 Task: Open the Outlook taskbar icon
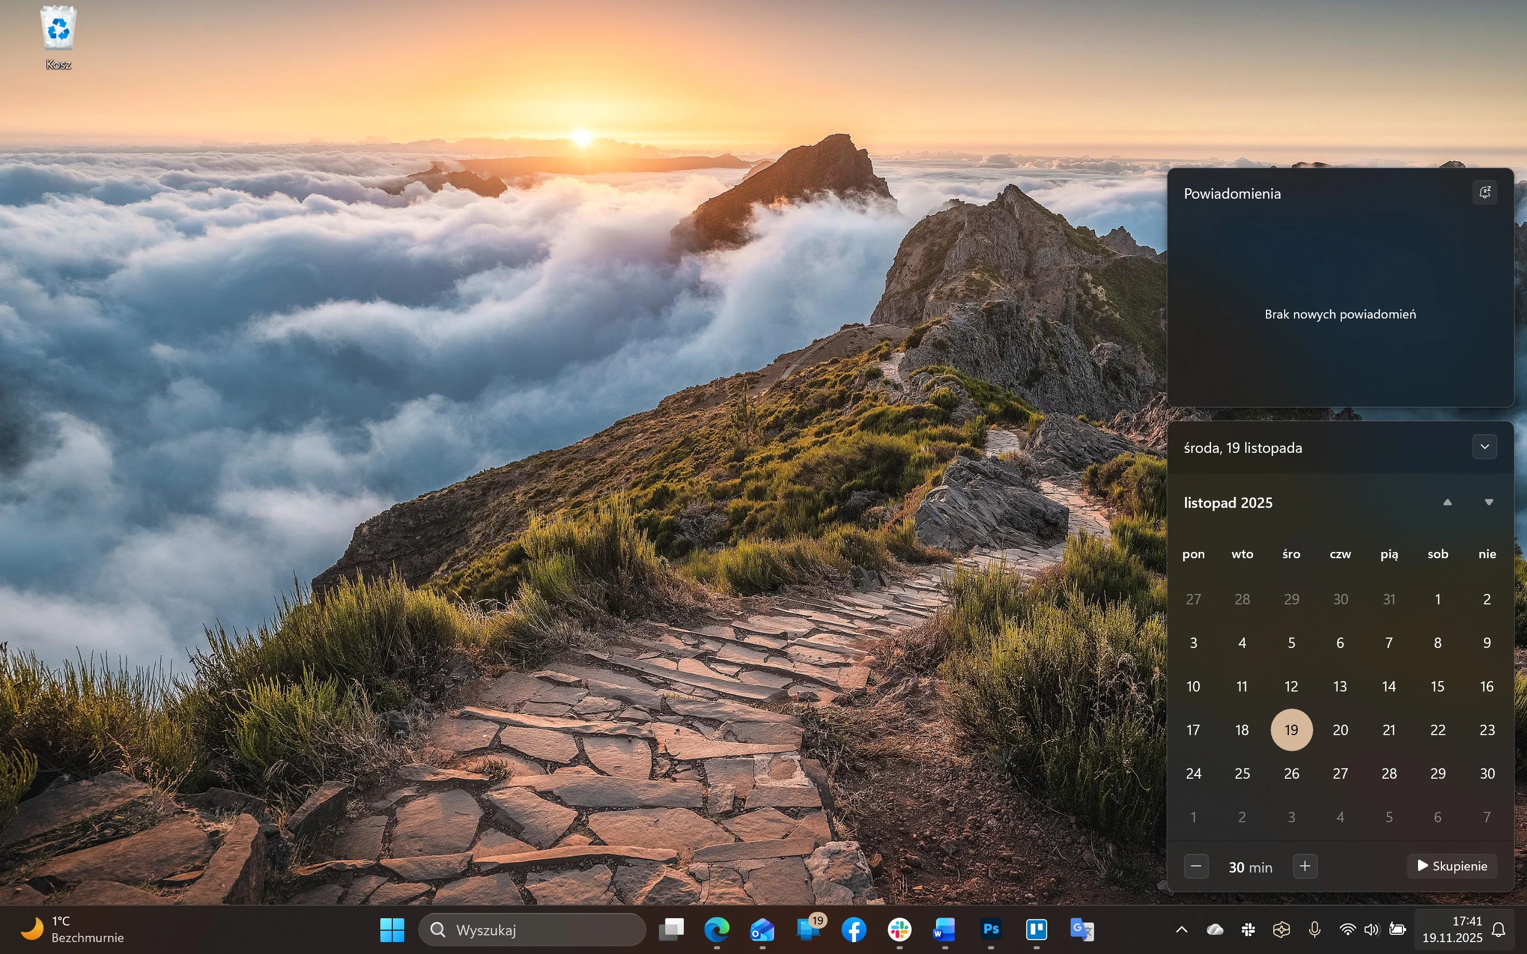click(x=762, y=929)
